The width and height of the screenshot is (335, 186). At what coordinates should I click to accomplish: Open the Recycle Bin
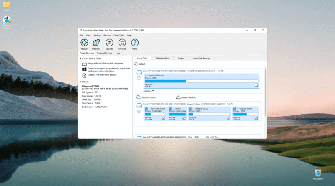click(318, 175)
